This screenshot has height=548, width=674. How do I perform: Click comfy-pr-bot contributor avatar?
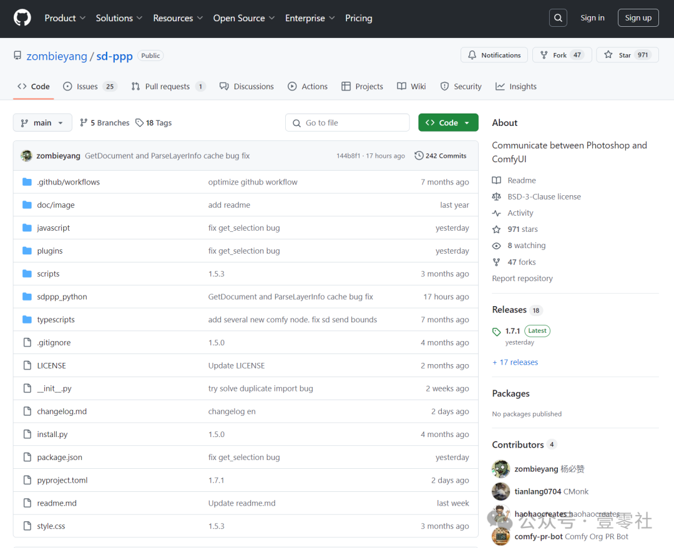tap(501, 536)
